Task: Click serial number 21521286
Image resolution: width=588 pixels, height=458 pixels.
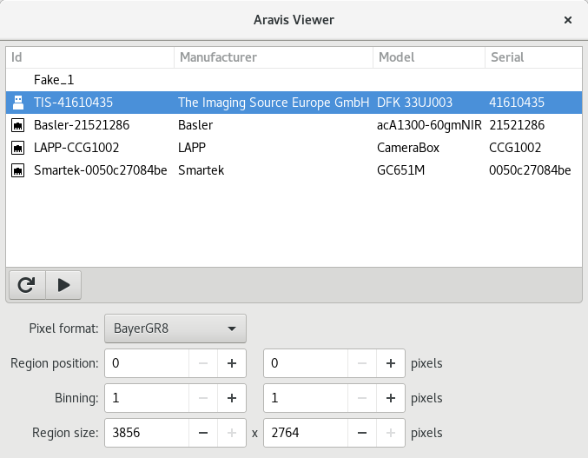Action: tap(517, 125)
